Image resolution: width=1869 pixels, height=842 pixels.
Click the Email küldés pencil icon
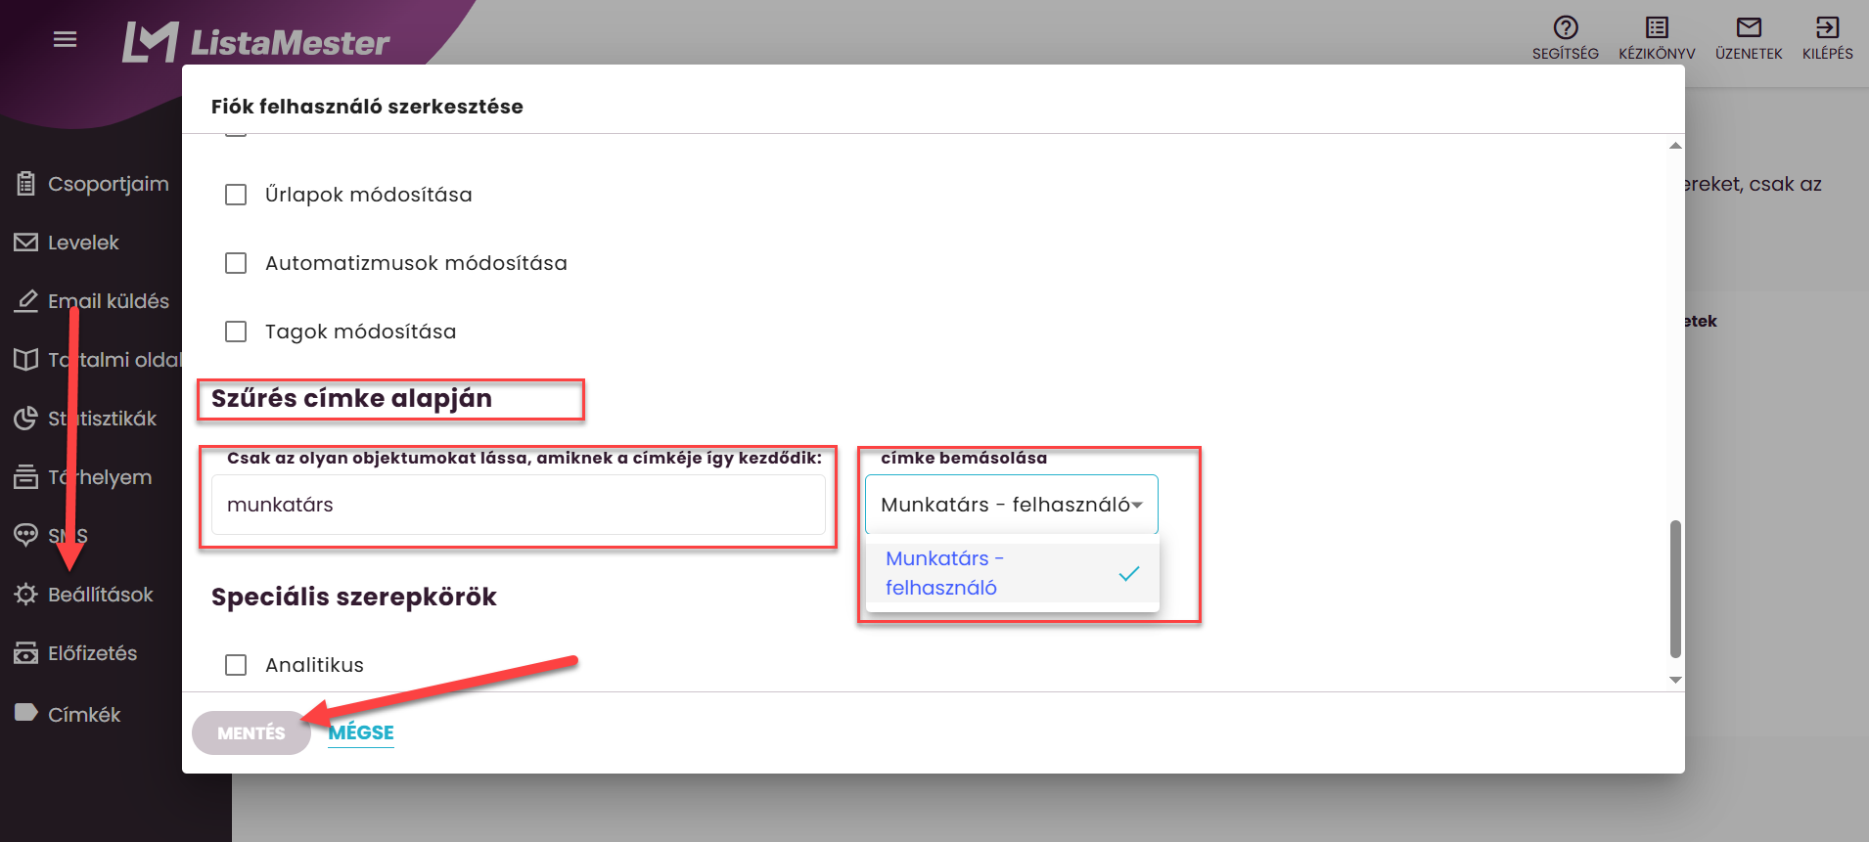26,301
